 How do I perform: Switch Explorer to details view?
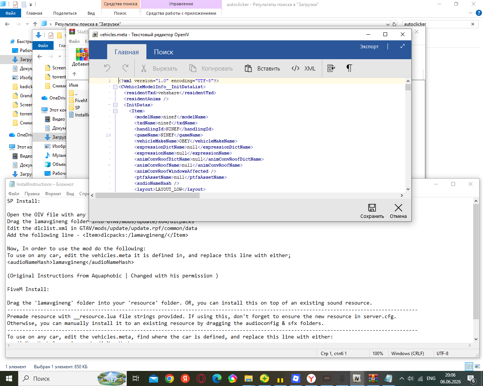click(x=469, y=366)
